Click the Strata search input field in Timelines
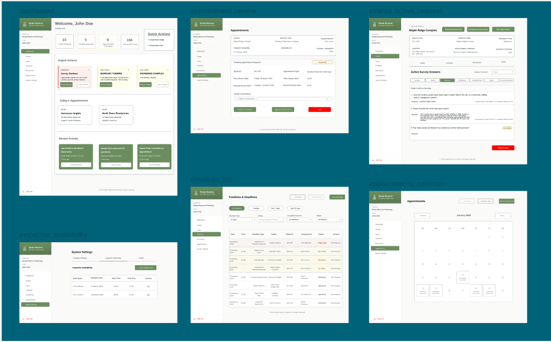Image resolution: width=551 pixels, height=342 pixels. pos(270,219)
